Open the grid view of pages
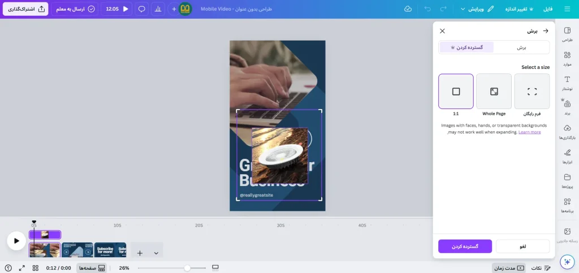 pyautogui.click(x=36, y=268)
